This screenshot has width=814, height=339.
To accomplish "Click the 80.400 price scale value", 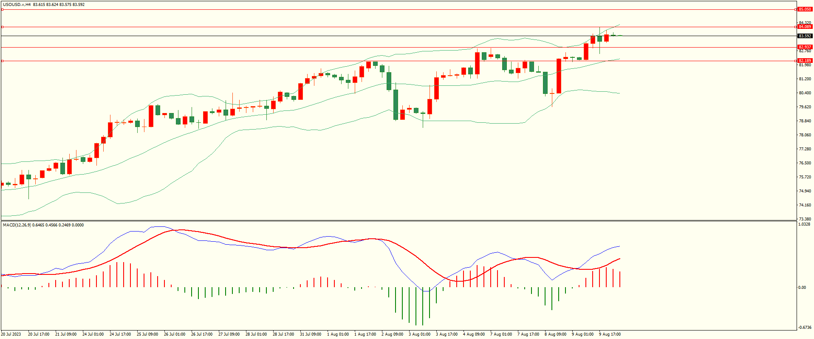I will 805,93.
